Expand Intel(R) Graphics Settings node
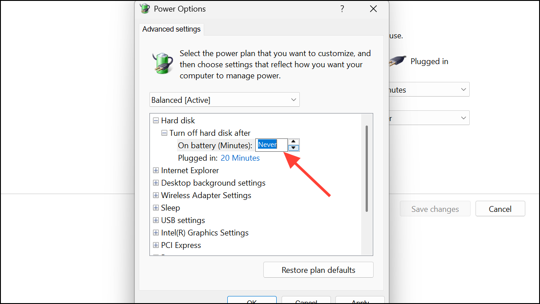 pos(156,233)
